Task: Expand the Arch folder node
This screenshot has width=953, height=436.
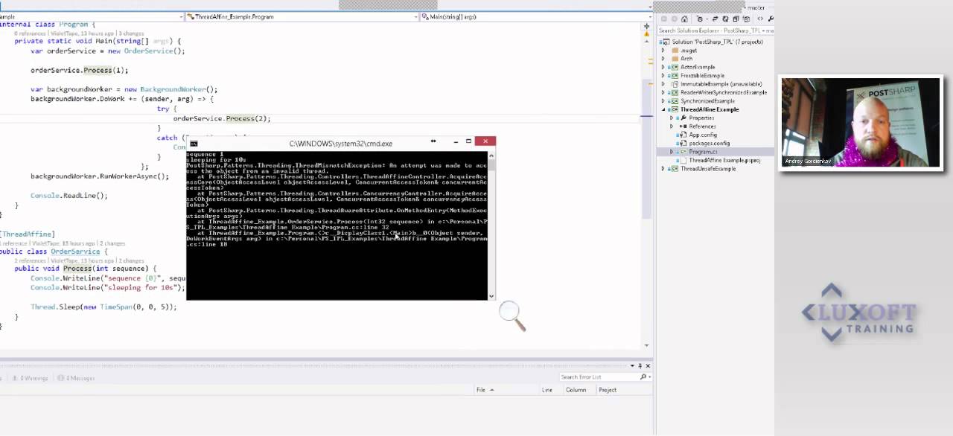Action: 663,59
